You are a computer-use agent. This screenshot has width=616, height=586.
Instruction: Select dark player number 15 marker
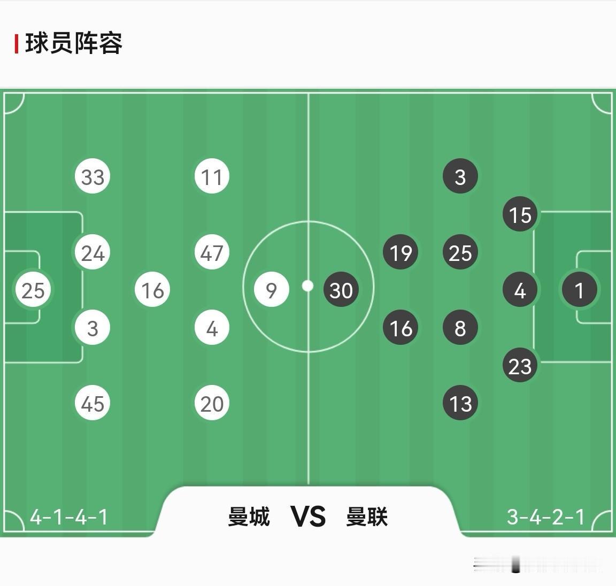(x=520, y=214)
